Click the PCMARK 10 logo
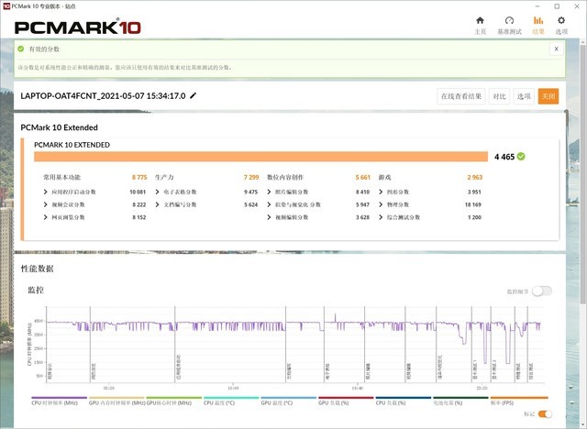Screen dimensions: 587x429 (x=77, y=27)
